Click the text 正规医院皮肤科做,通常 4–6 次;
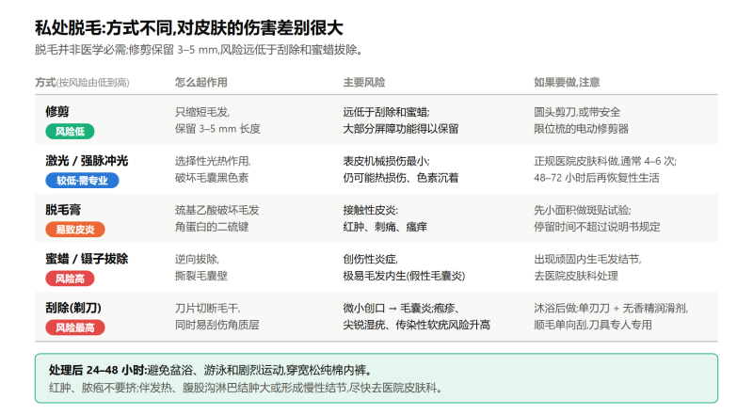The image size is (753, 415). pyautogui.click(x=605, y=162)
